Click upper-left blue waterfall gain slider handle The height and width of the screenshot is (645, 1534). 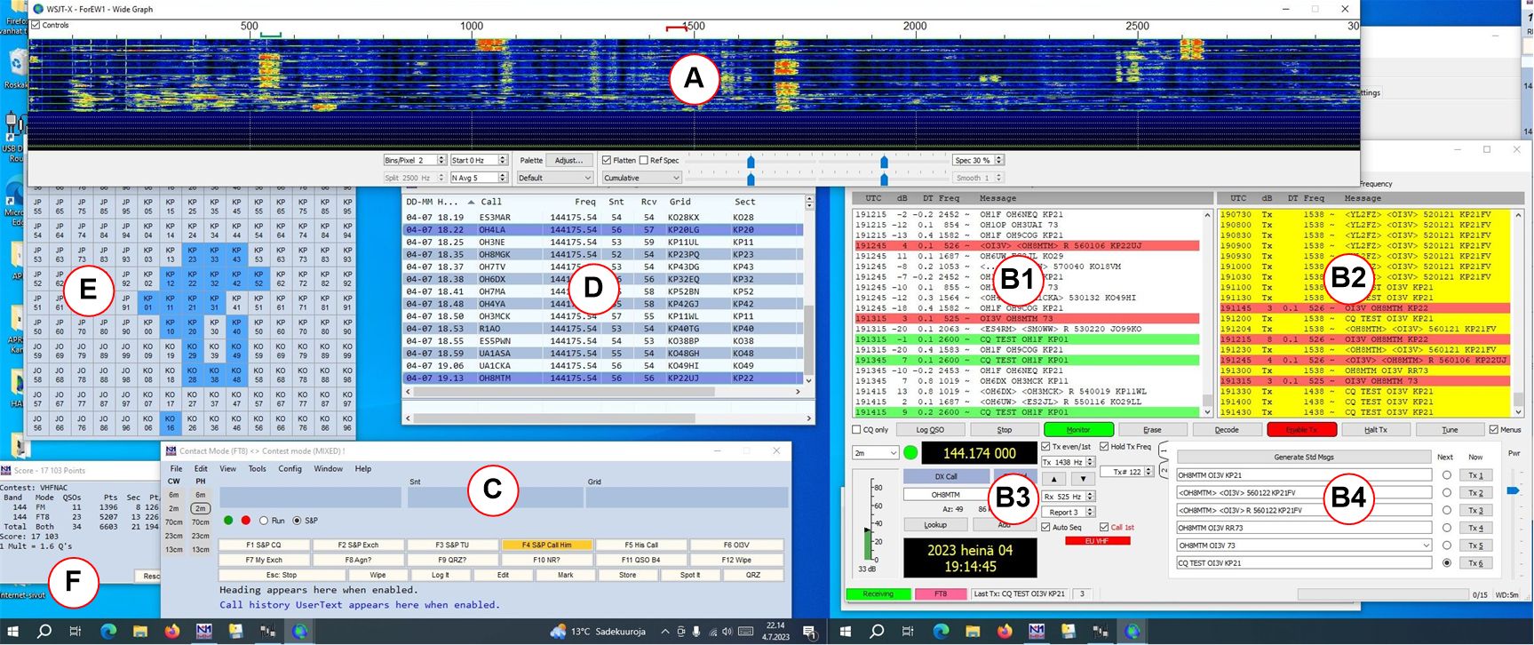coord(751,162)
